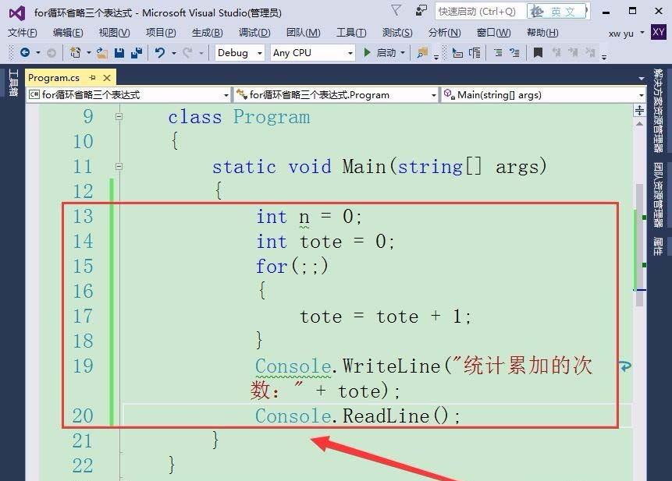Viewport: 672px width, 481px height.
Task: Click the Find in Files toolbar icon
Action: click(x=422, y=53)
